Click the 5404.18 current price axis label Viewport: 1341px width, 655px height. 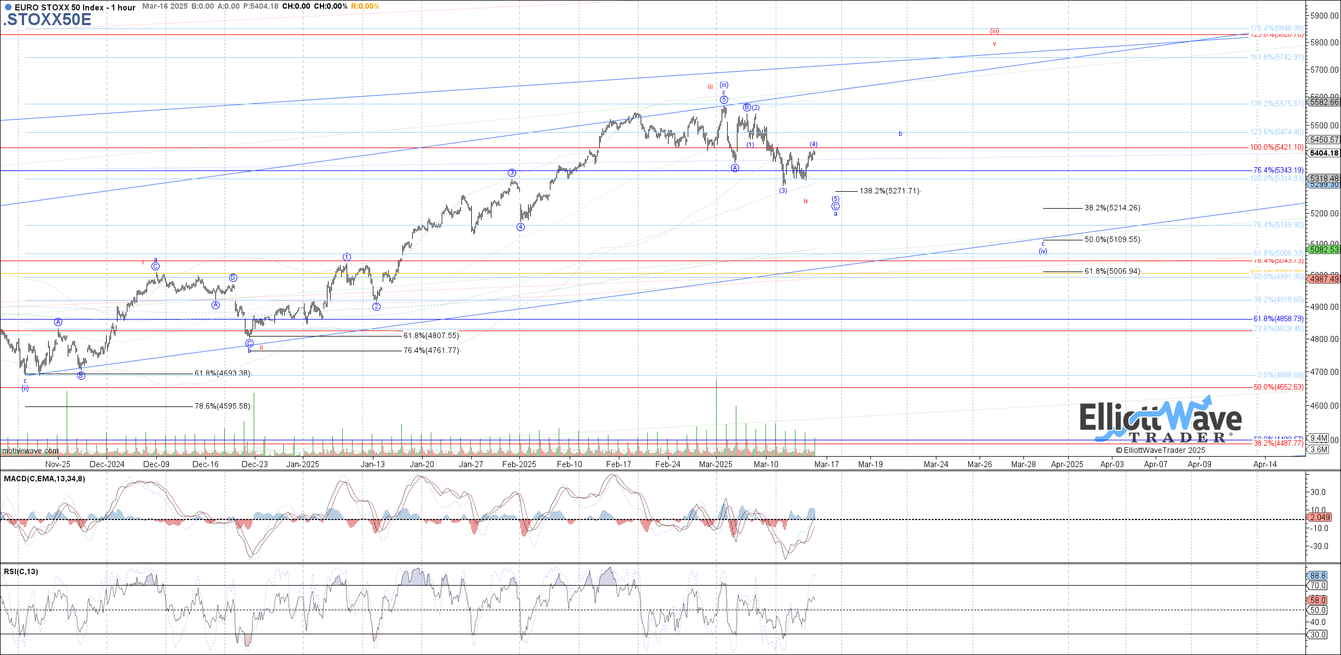[x=1324, y=154]
